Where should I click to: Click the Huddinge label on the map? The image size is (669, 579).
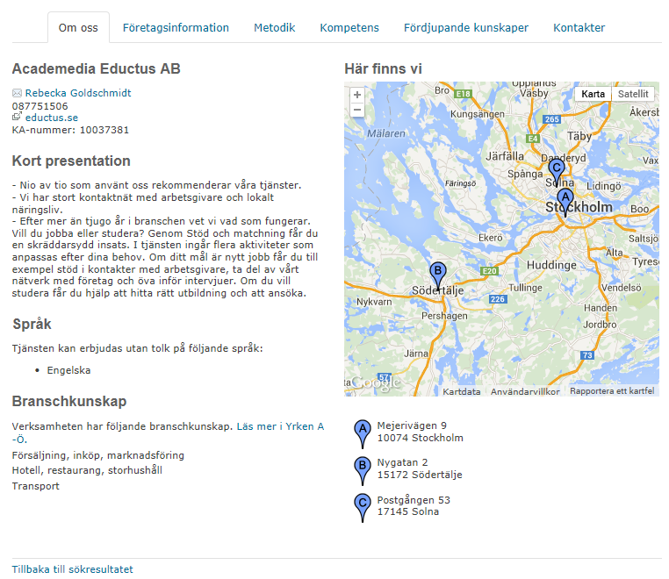click(x=551, y=265)
